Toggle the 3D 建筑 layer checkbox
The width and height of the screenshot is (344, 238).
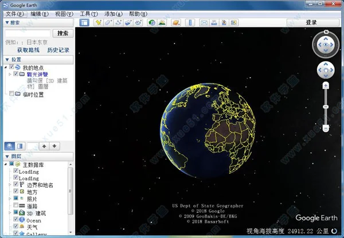tap(15, 212)
